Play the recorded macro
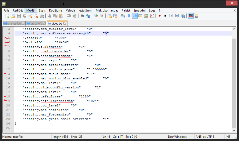The height and width of the screenshot is (141, 239). point(171,16)
